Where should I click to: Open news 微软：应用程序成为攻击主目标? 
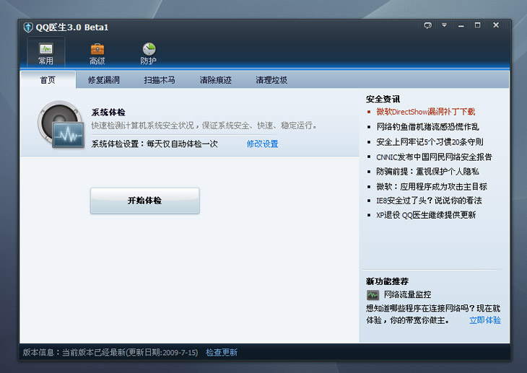[x=432, y=186]
